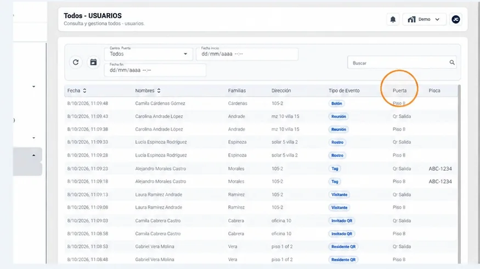Click the Botón event badge
Screen dimensions: 480x269
[x=336, y=104]
